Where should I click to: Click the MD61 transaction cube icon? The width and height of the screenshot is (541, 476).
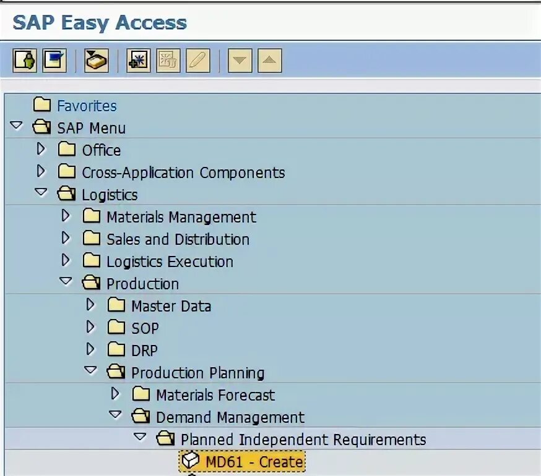pos(191,461)
